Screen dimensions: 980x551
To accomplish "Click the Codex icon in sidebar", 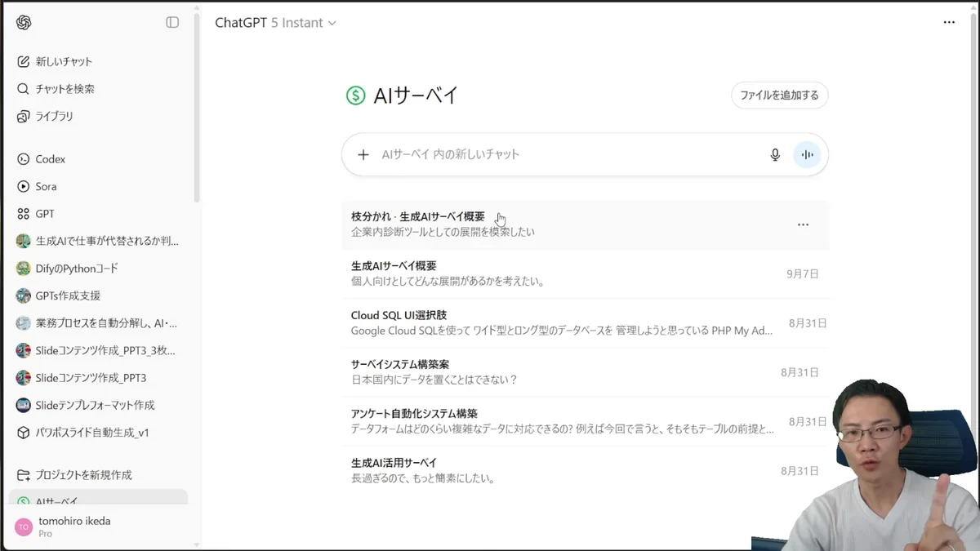I will [23, 159].
